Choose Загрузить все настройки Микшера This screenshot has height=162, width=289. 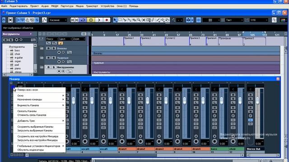(39, 140)
